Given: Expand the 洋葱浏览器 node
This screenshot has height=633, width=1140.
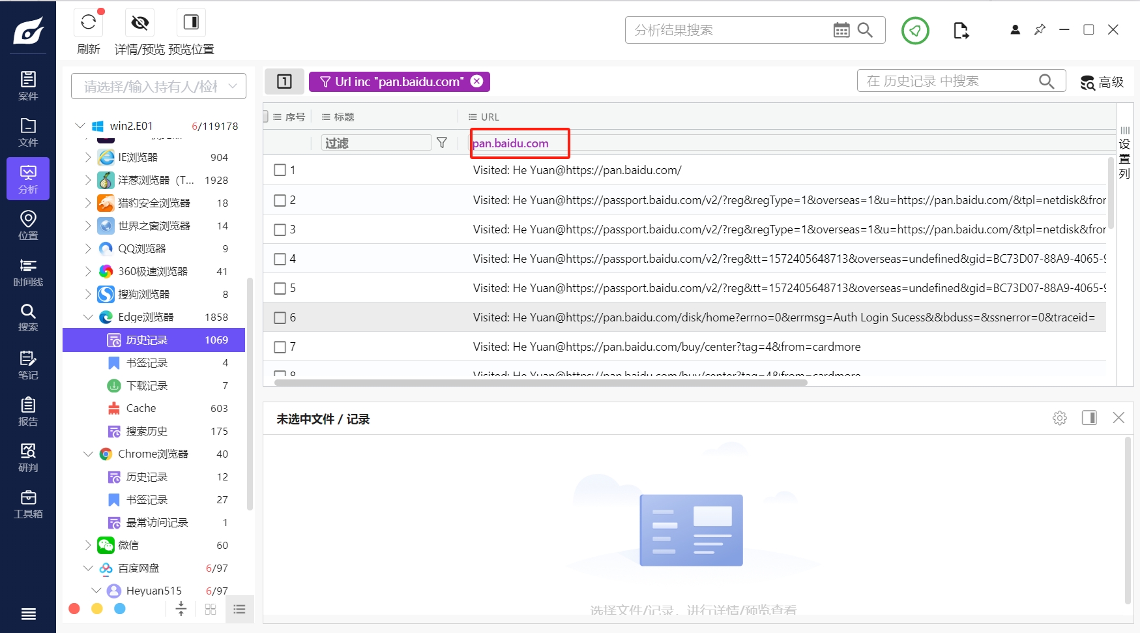Looking at the screenshot, I should pyautogui.click(x=88, y=180).
